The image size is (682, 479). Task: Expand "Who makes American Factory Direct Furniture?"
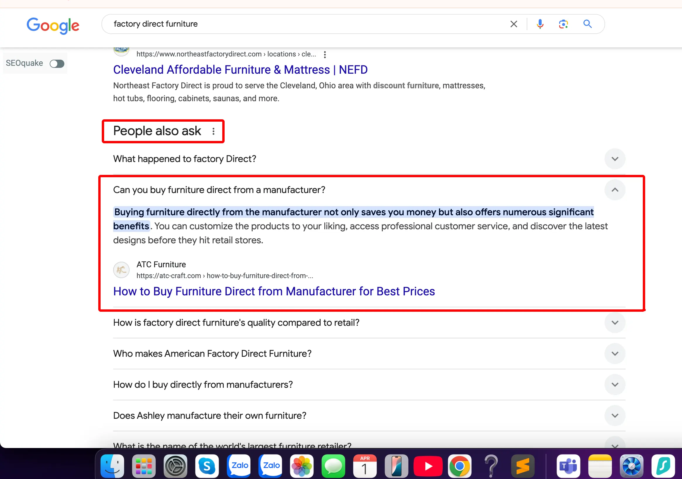click(x=615, y=353)
